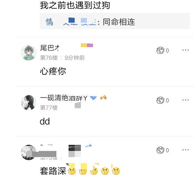Image resolution: width=194 pixels, height=182 pixels.
Task: Click the last angry emoji
Action: point(116,171)
